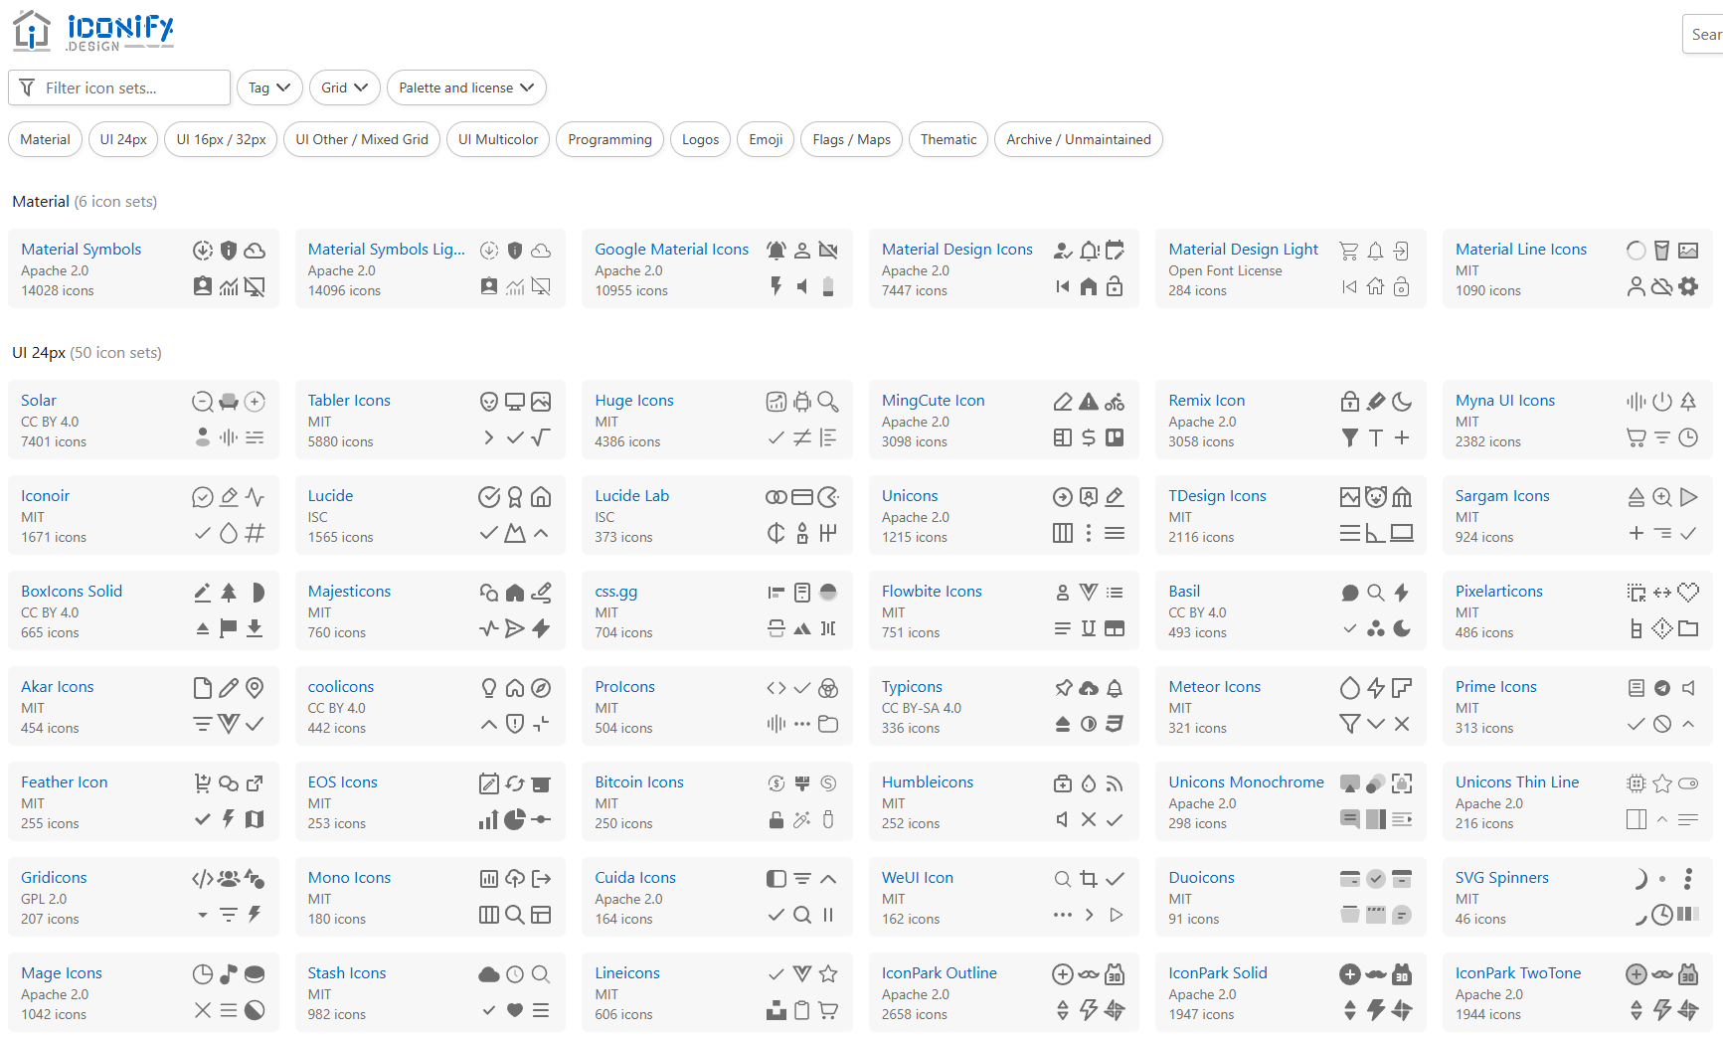Click the hash icon in Iconoir card
1723x1038 pixels.
255,533
